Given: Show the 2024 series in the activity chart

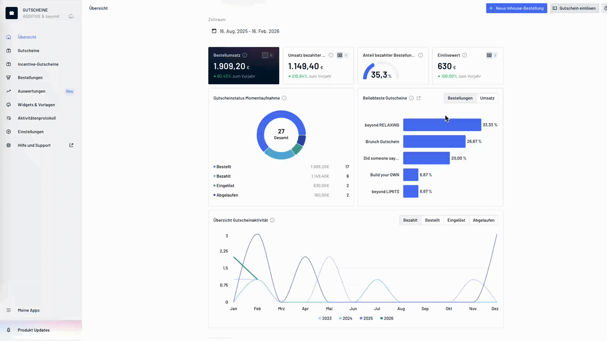Looking at the screenshot, I should [347, 318].
